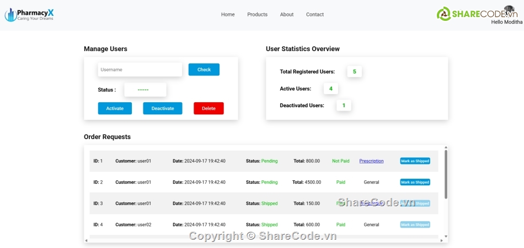The image size is (524, 248).
Task: Navigate to the Contact page
Action: coord(315,15)
